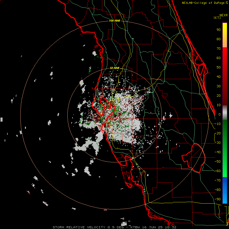Click the positive 10 scale value
The height and width of the screenshot is (229, 229).
(x=219, y=105)
